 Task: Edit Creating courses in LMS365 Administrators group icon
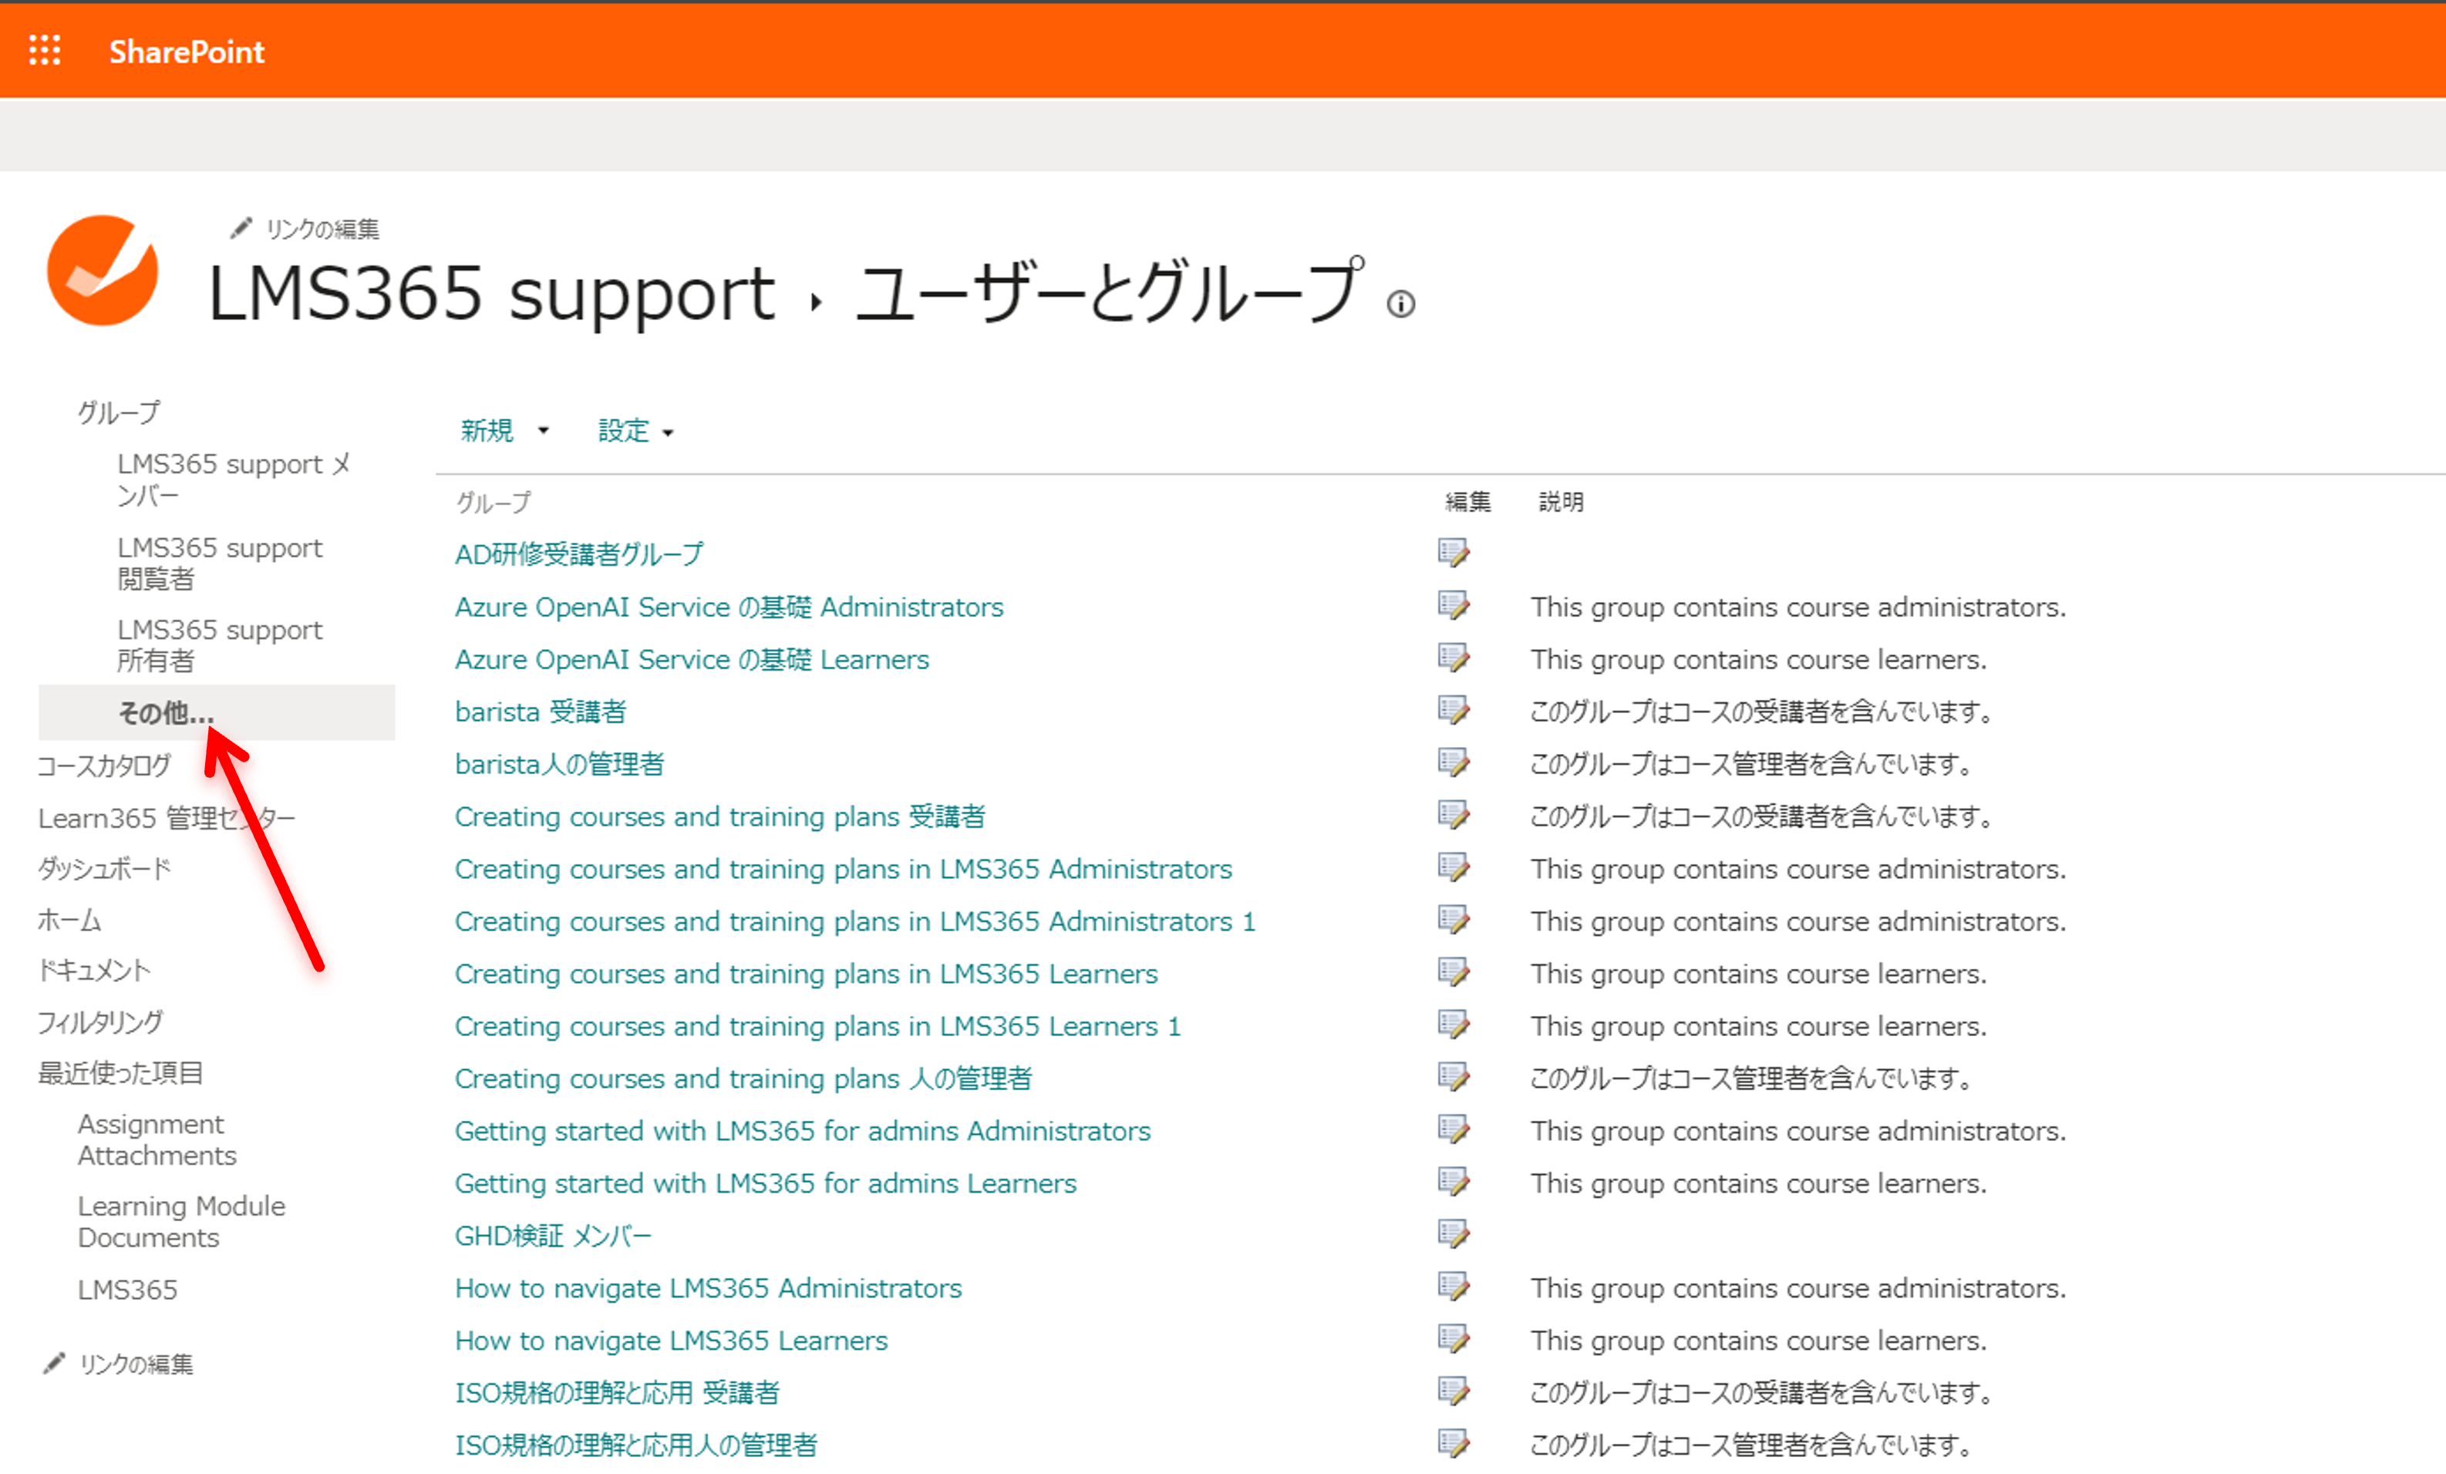(1454, 867)
